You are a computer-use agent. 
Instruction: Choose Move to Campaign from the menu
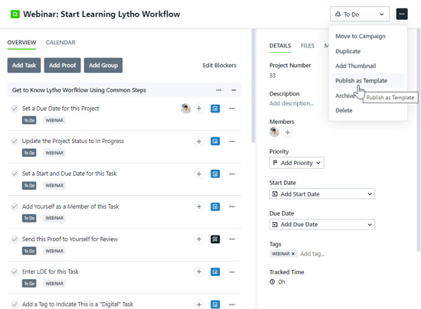pyautogui.click(x=361, y=36)
